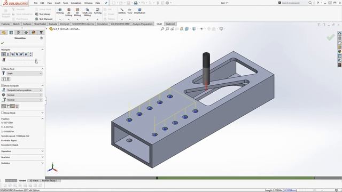342x192 pixels.
Task: Click the top-right green confirmation checkmark
Action: pos(330,37)
